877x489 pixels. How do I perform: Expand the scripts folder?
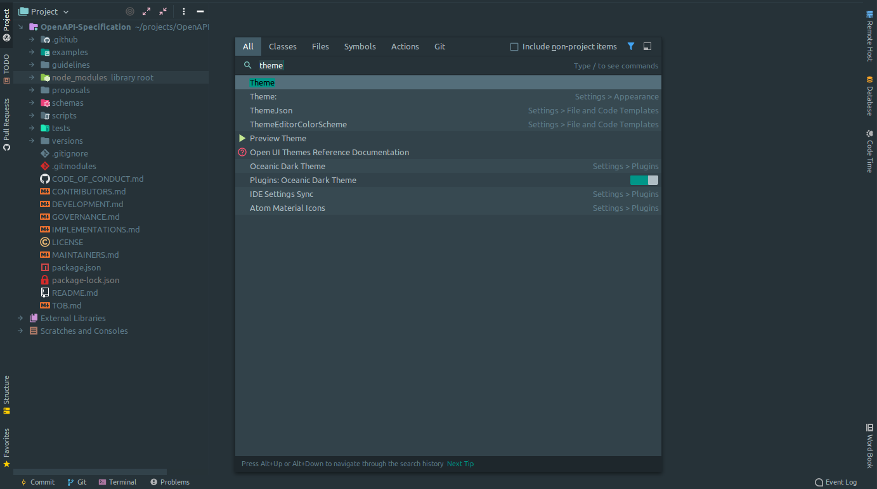point(32,115)
